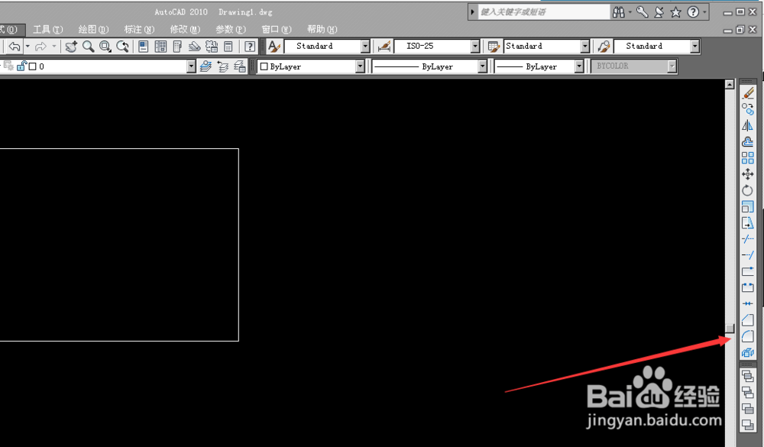Activate the Pan hand tool
764x447 pixels.
tap(72, 47)
